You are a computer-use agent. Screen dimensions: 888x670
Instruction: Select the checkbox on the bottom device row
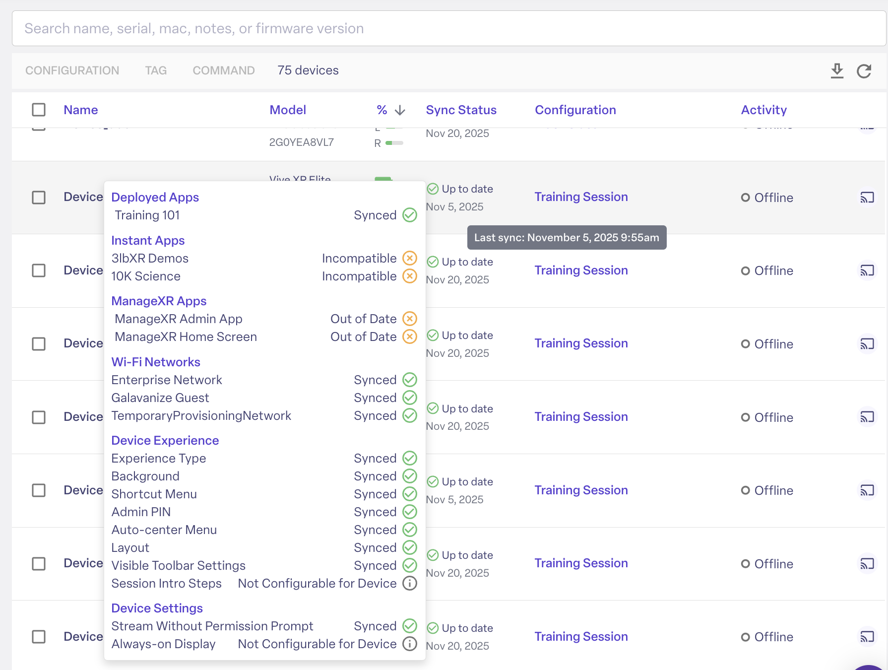tap(39, 637)
